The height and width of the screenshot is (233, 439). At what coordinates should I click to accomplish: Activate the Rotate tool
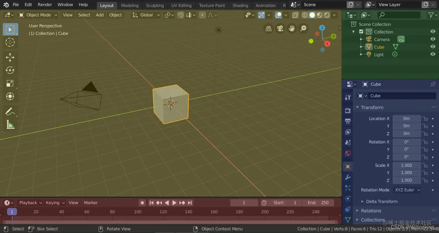click(10, 70)
